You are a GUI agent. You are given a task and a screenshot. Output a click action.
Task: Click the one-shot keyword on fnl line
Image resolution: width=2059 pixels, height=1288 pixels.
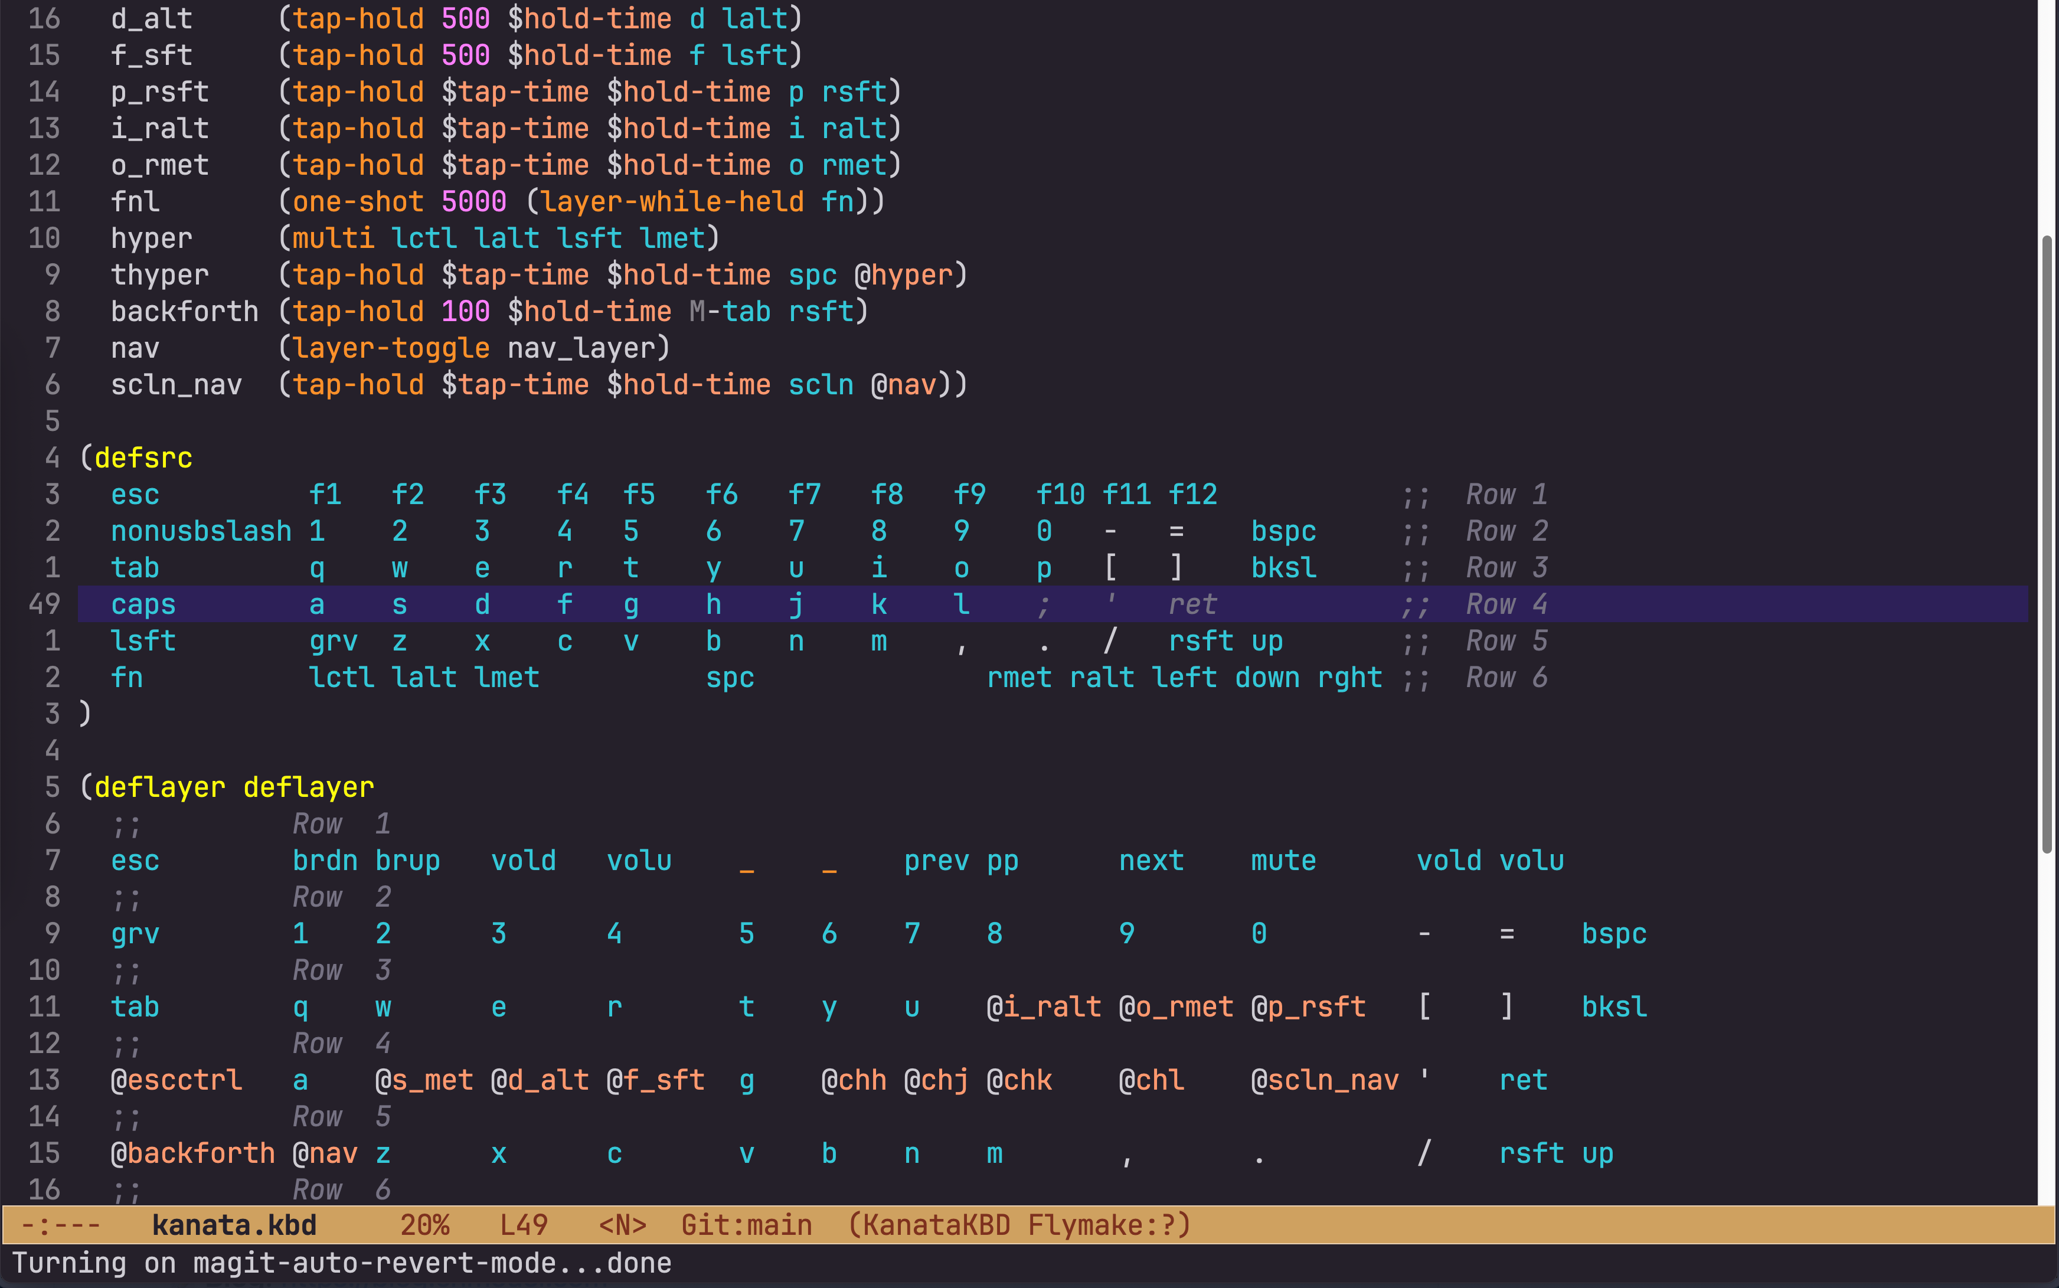point(358,201)
